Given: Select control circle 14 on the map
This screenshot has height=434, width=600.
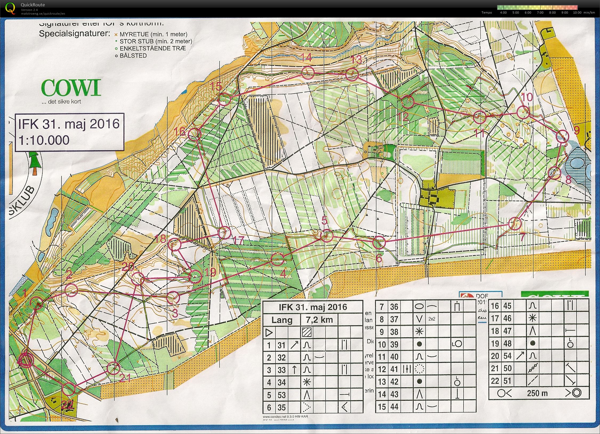Looking at the screenshot, I should [308, 73].
